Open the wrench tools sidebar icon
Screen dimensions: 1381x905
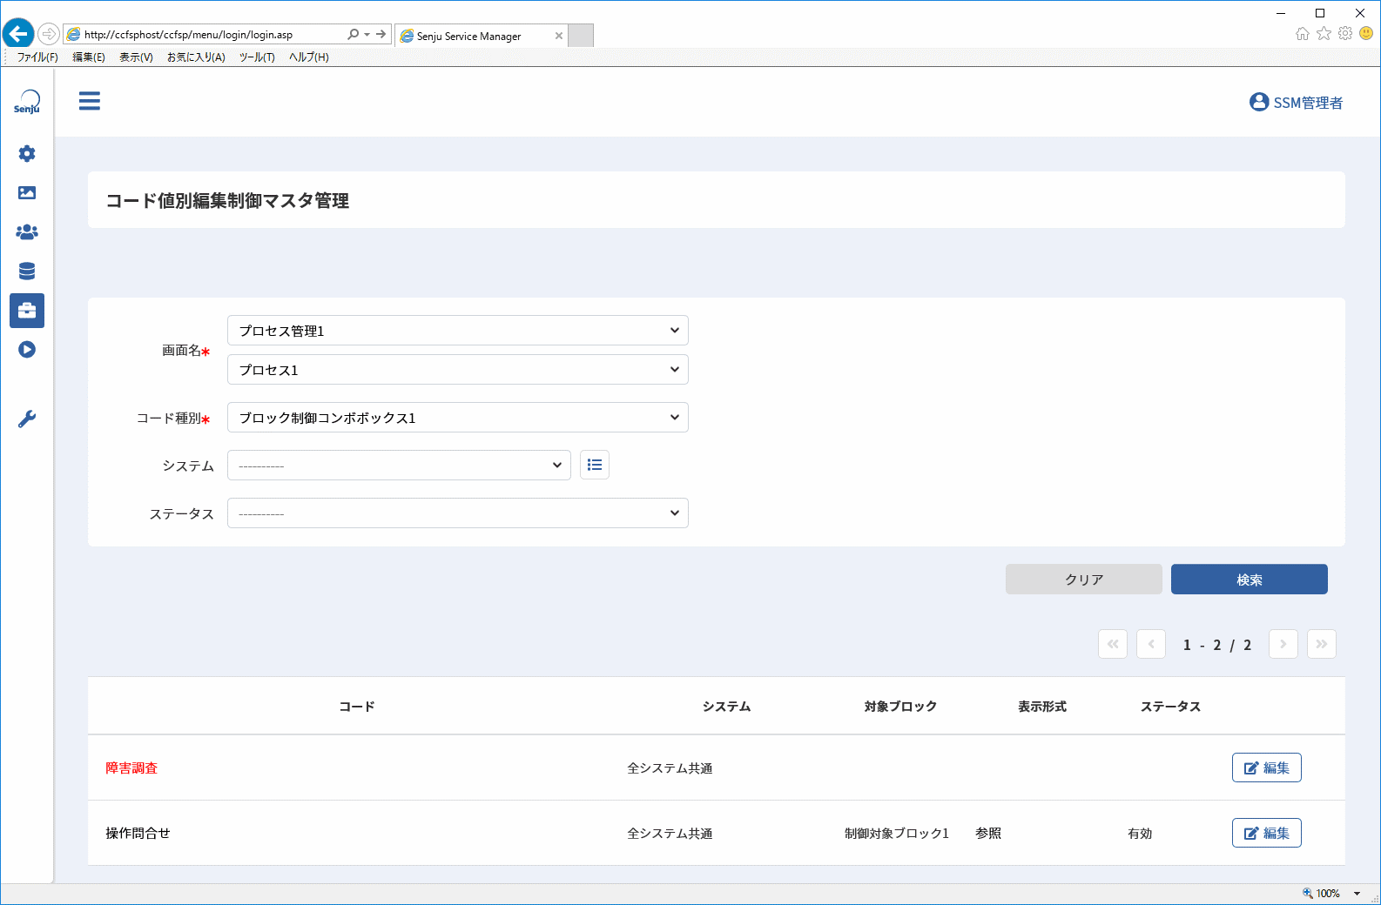pos(27,419)
